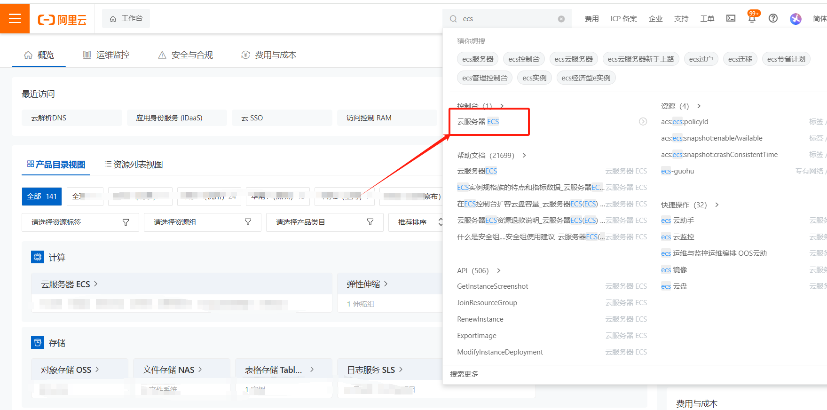
Task: Select the 资源列表视图 view tab
Action: [134, 165]
